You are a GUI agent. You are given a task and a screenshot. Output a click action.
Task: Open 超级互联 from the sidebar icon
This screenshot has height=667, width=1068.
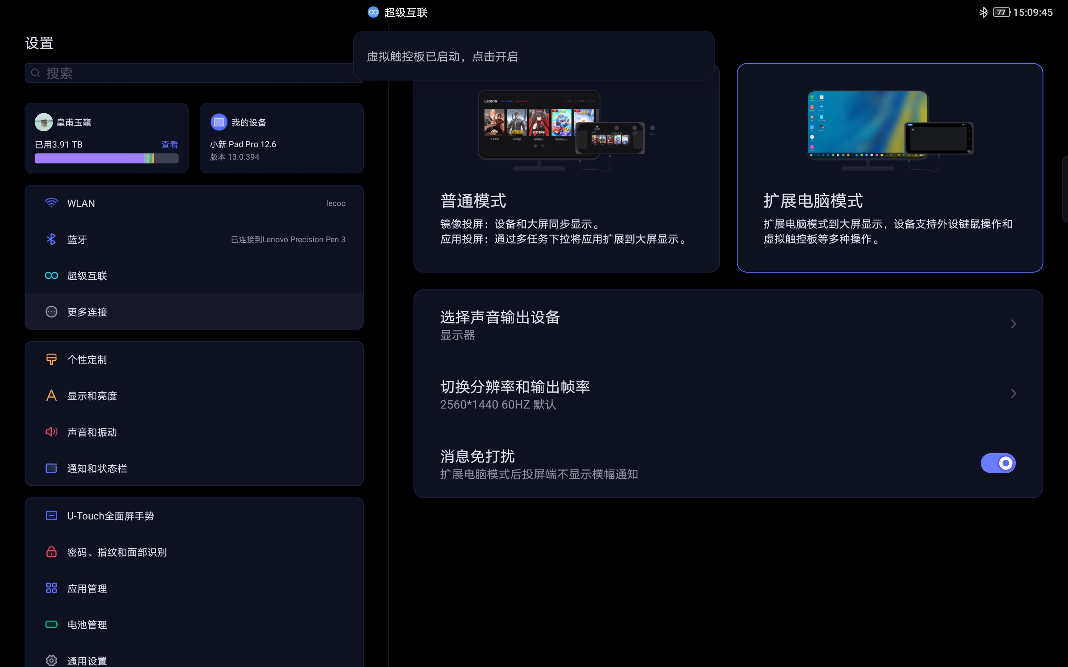tap(51, 276)
